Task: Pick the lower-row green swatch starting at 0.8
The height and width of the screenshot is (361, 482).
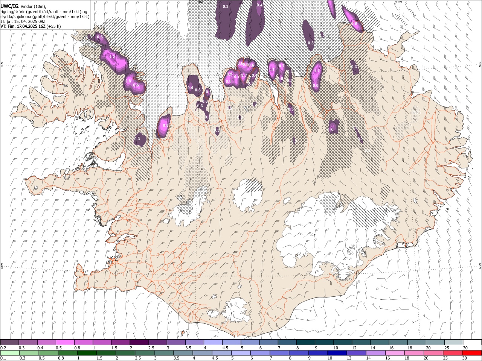Action: click(68, 353)
